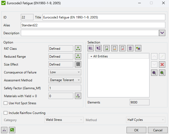Click into the Alias text field
169x134 pixels.
click(x=93, y=25)
